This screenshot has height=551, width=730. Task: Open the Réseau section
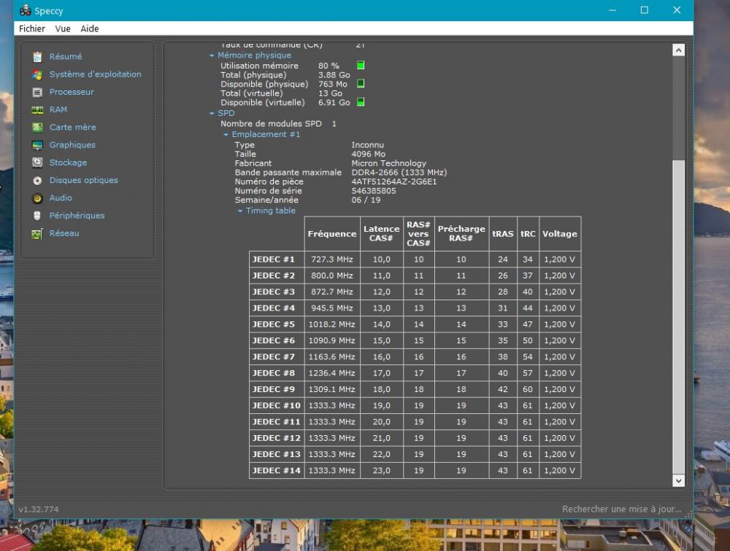pos(64,233)
